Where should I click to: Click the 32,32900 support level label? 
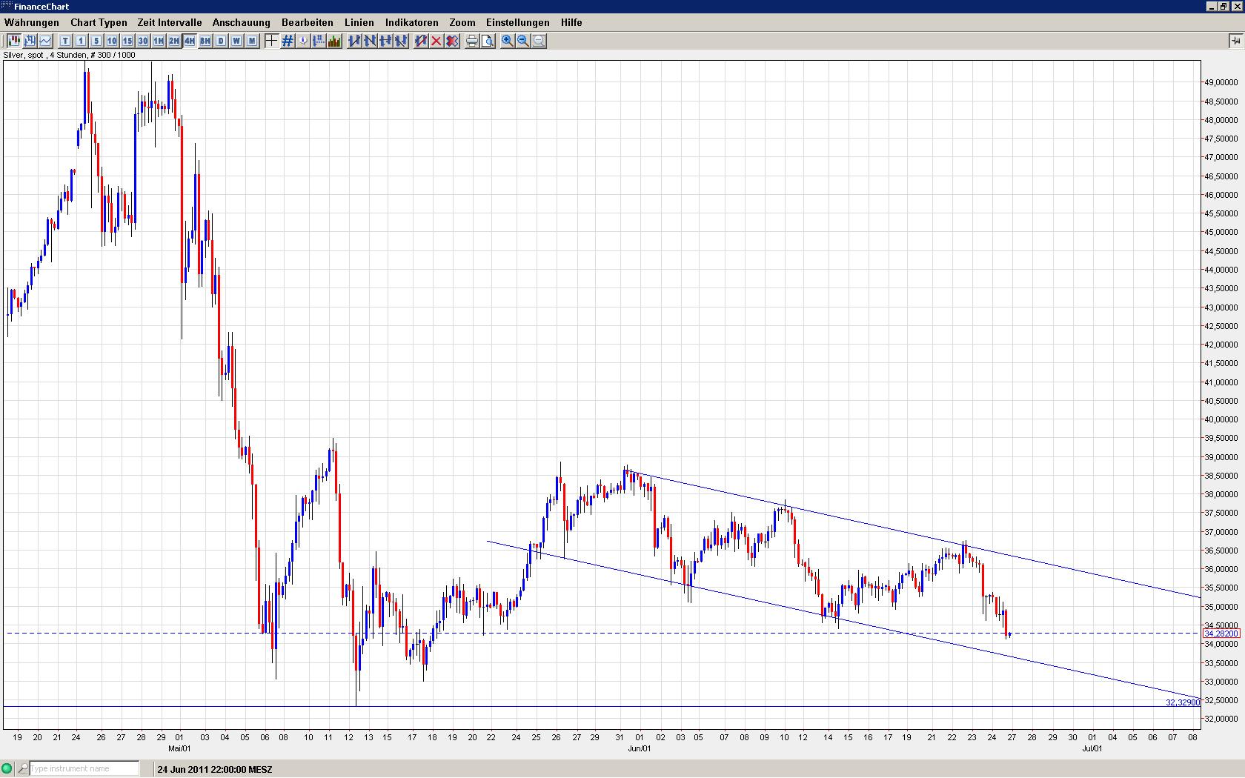tap(1183, 702)
